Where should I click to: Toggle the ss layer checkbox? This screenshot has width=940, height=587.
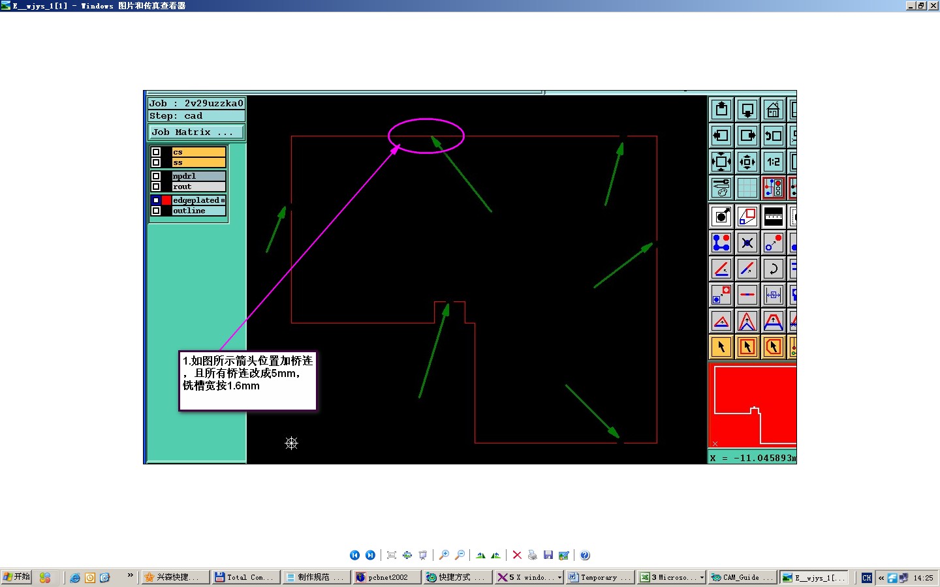(x=156, y=162)
